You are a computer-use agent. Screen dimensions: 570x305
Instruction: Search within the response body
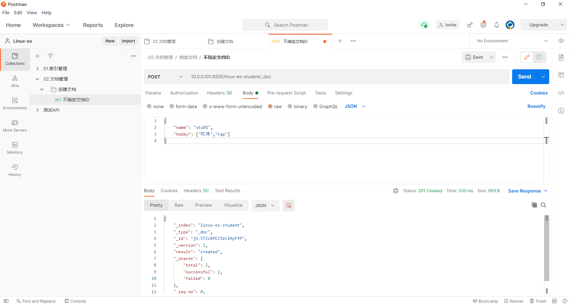tap(543, 205)
